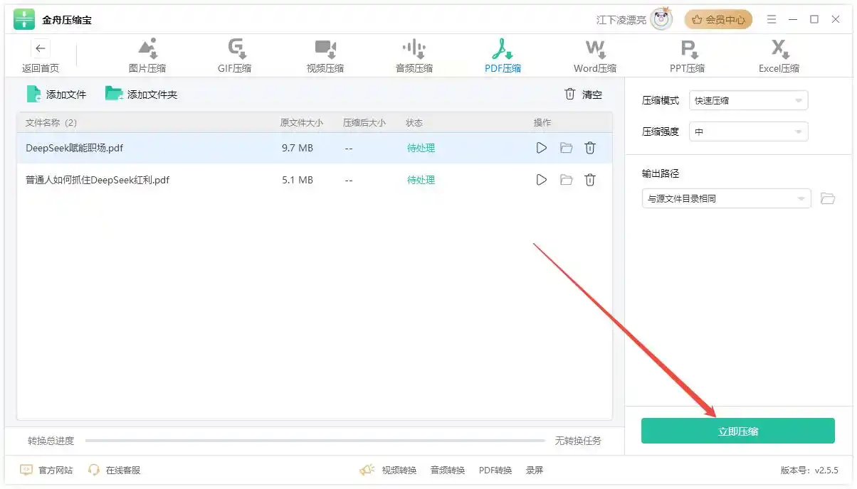Click the username 江下凌漂亮
Image resolution: width=857 pixels, height=489 pixels.
point(621,20)
